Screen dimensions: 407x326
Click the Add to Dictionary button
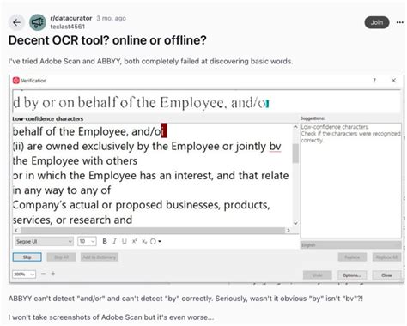pyautogui.click(x=100, y=257)
